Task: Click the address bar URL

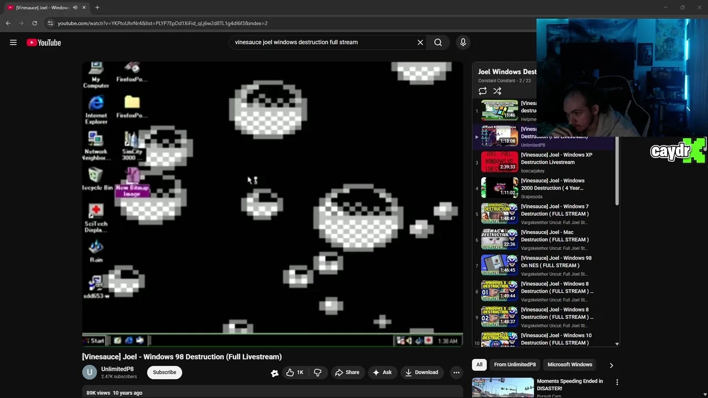Action: click(163, 23)
